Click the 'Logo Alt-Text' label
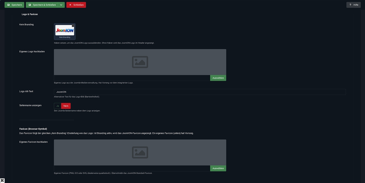The image size is (365, 183). [26, 91]
